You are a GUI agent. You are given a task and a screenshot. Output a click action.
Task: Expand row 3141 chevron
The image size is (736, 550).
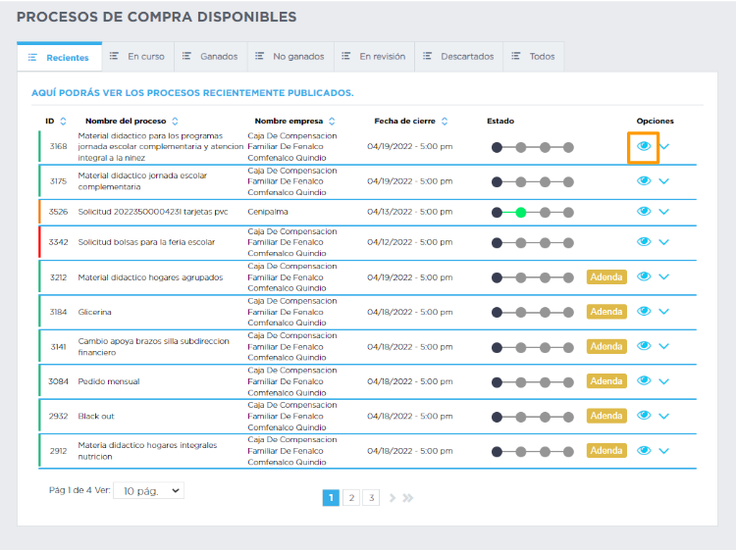pyautogui.click(x=663, y=346)
